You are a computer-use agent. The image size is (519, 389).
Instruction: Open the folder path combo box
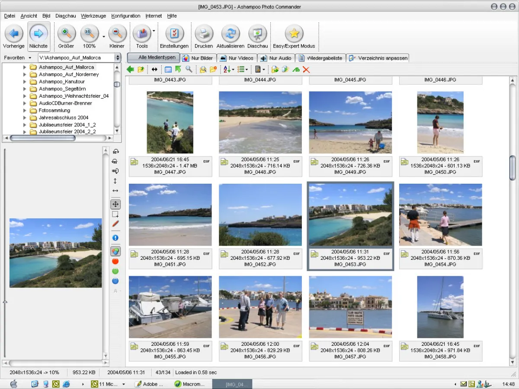tap(118, 57)
